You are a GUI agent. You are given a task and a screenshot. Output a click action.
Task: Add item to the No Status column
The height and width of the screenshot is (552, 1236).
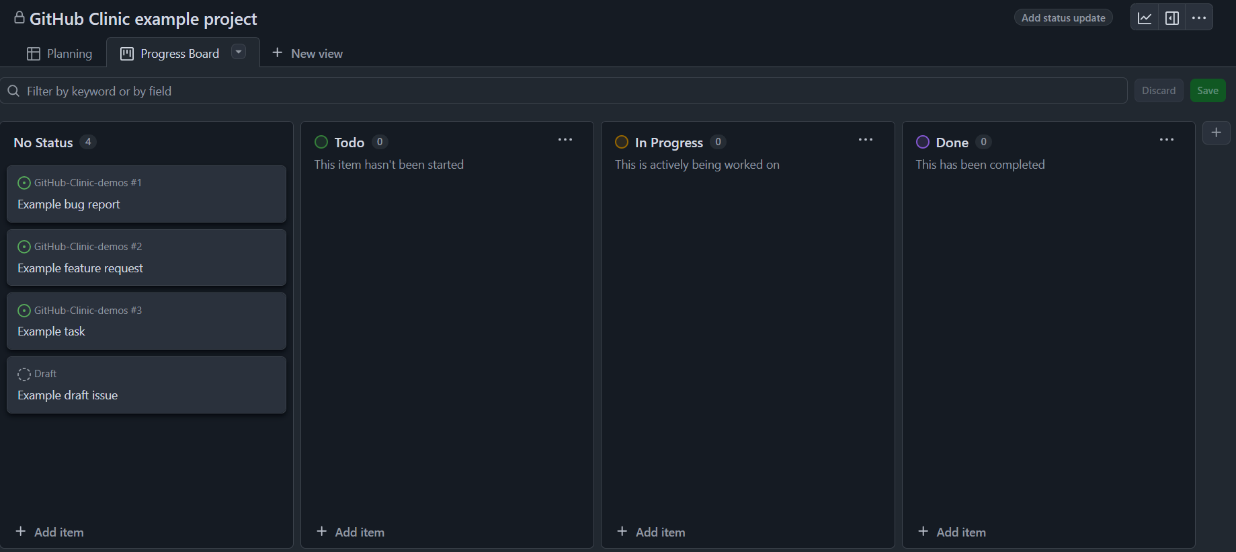pos(50,532)
